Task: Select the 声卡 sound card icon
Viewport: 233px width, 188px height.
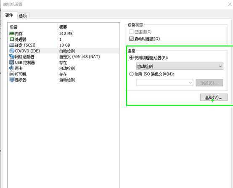Action: (12, 68)
